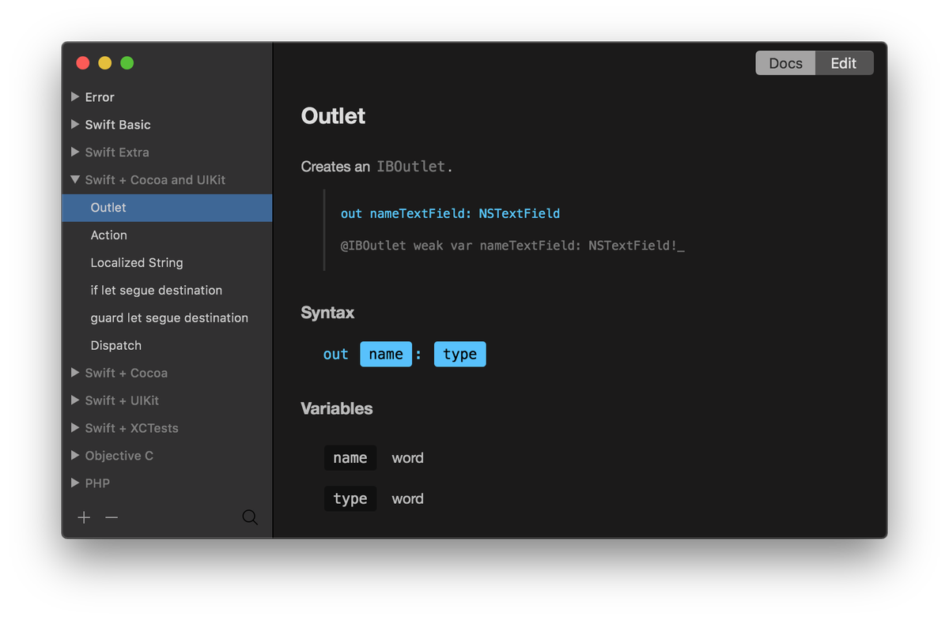Select guard let segue destination snippet
The height and width of the screenshot is (620, 949).
click(x=167, y=318)
